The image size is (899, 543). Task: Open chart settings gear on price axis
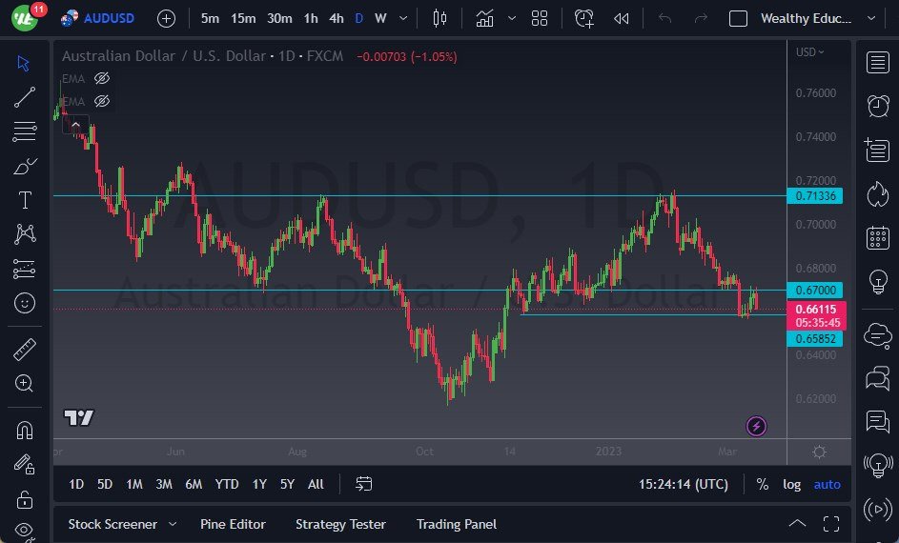coord(819,452)
